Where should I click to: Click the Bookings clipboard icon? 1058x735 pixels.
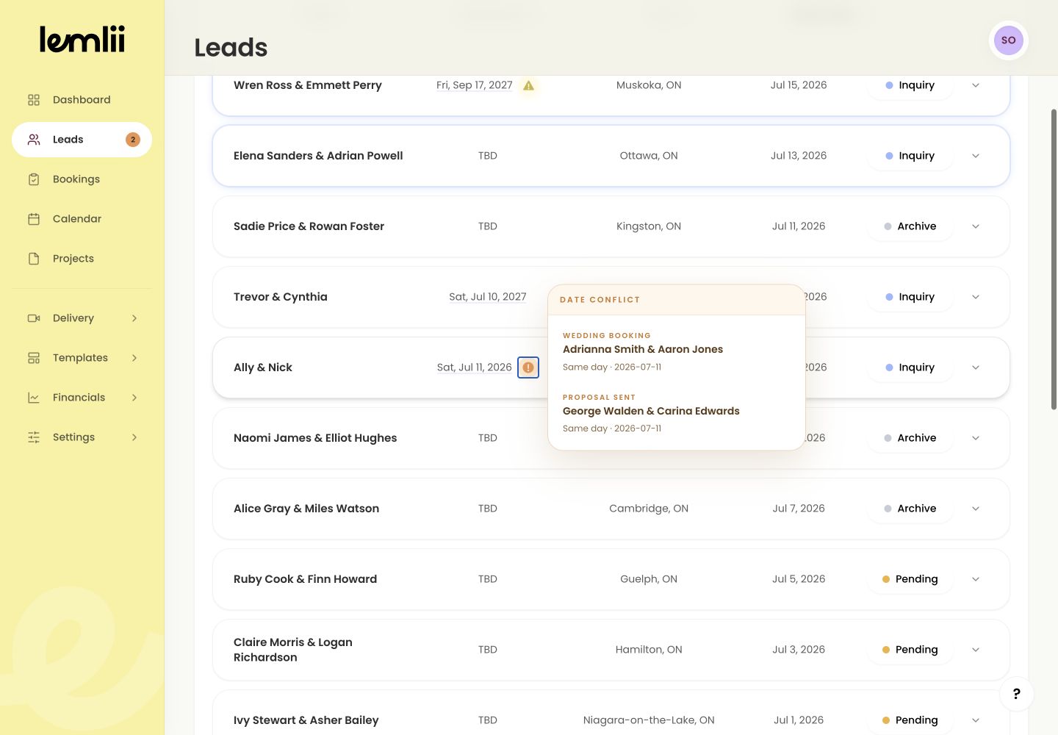click(x=34, y=179)
